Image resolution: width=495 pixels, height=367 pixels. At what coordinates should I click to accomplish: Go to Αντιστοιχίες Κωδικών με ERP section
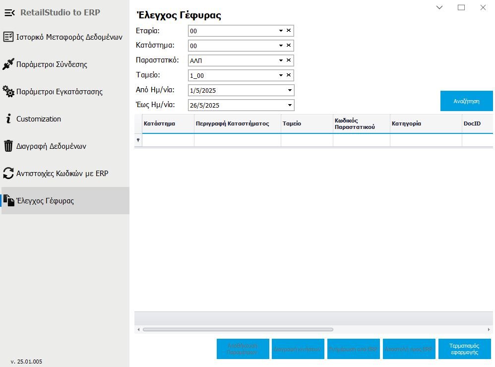click(62, 174)
